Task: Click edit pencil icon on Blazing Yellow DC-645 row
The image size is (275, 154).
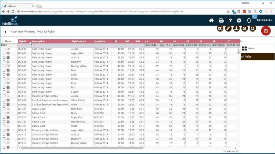Action: [x=8, y=66]
